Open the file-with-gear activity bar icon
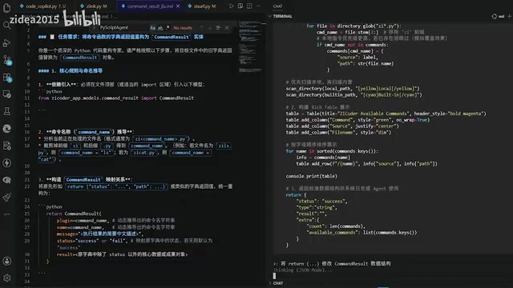 6,146
